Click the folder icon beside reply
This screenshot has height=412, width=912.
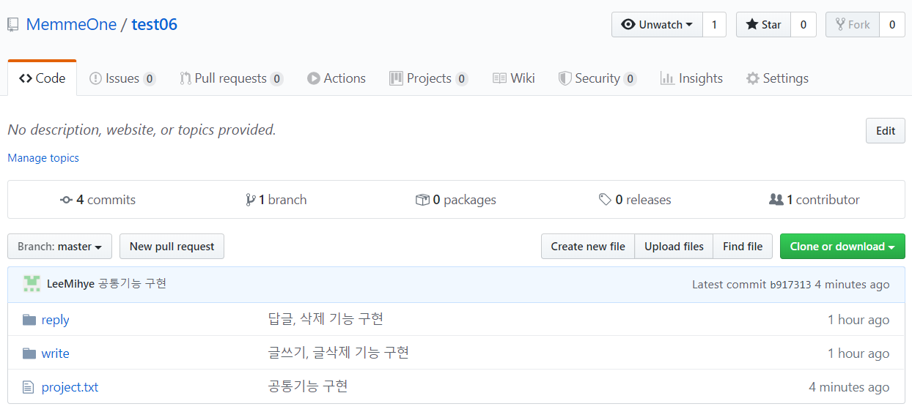pos(29,320)
